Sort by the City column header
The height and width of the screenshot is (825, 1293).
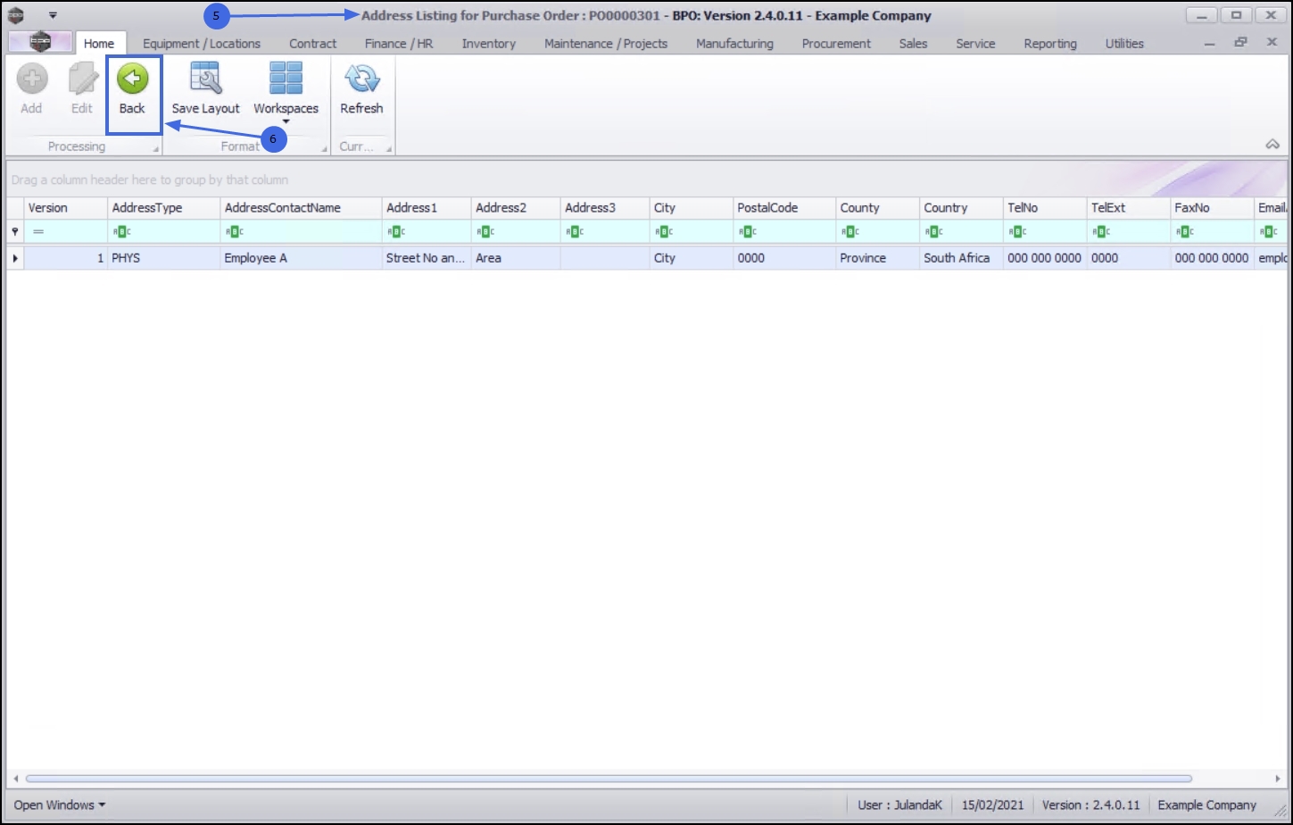pos(692,208)
